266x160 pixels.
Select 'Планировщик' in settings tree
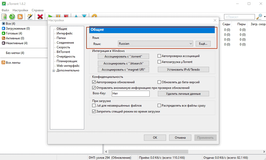tap(67, 61)
